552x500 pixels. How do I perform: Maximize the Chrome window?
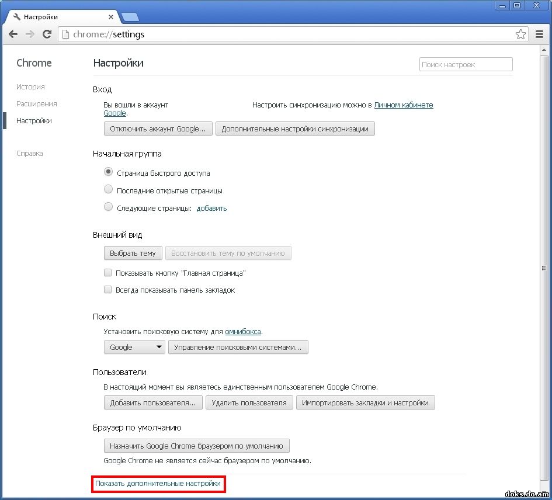click(517, 5)
